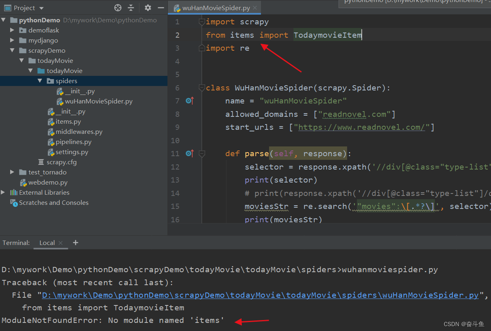Image resolution: width=491 pixels, height=331 pixels.
Task: Expand the test_tornado folder
Action: point(13,172)
